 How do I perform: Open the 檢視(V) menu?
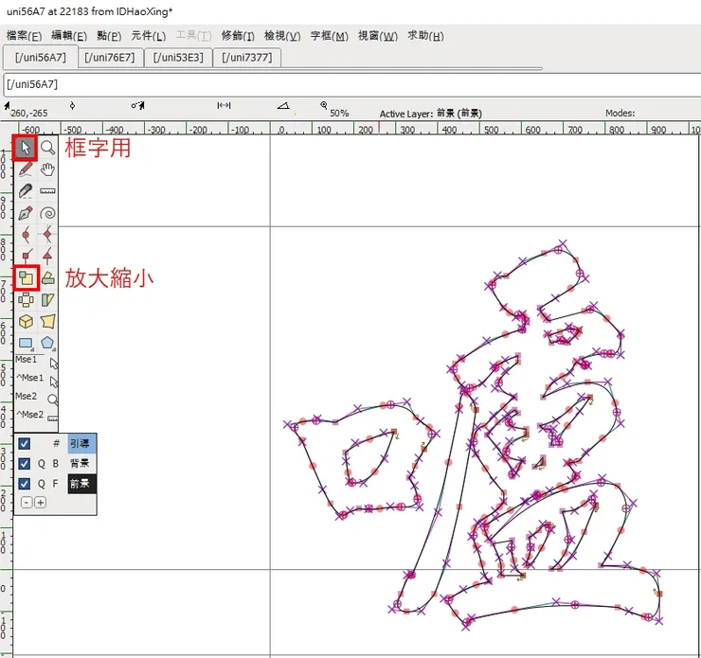pos(282,36)
